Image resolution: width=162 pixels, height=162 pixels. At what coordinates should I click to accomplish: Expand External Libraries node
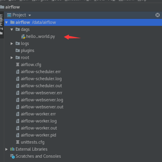click(7, 149)
